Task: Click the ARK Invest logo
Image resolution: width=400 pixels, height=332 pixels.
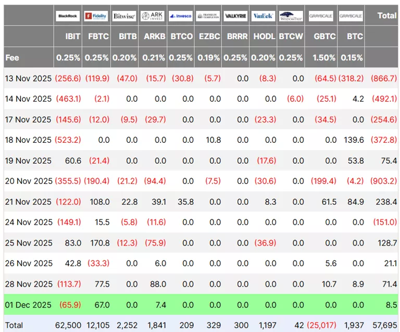Action: pyautogui.click(x=153, y=16)
